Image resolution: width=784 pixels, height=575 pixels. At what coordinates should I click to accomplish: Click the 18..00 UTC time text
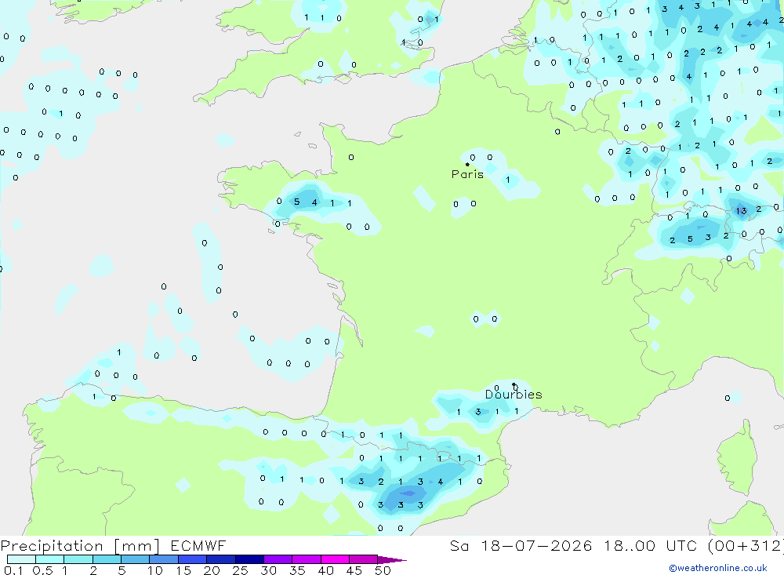click(x=652, y=545)
